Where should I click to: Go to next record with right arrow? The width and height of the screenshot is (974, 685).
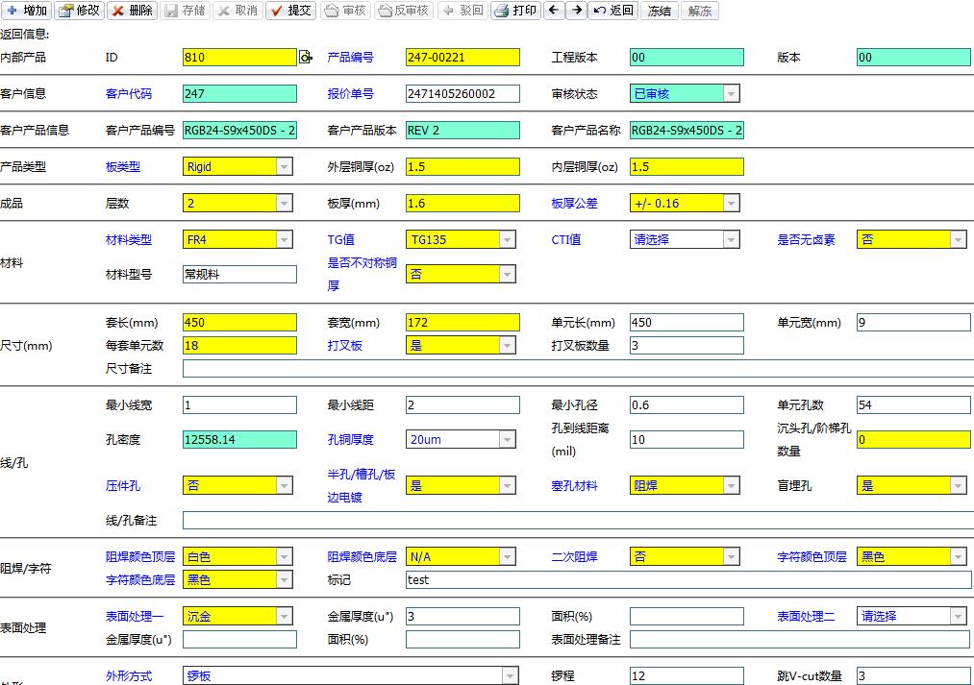click(577, 11)
